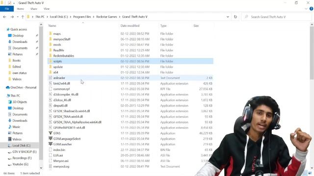The image size is (314, 176).
Task: Select the mods folder row
Action: [131, 44]
